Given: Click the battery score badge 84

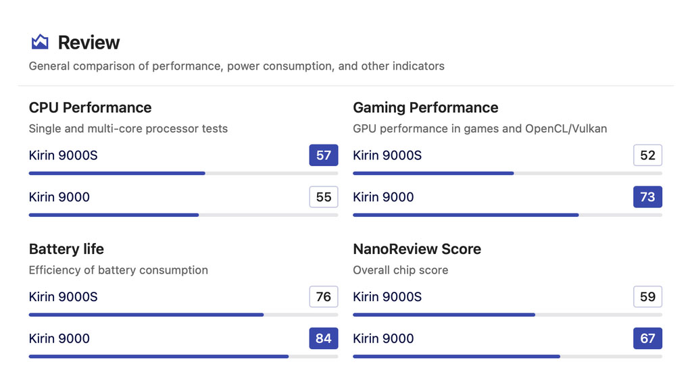Looking at the screenshot, I should (324, 339).
